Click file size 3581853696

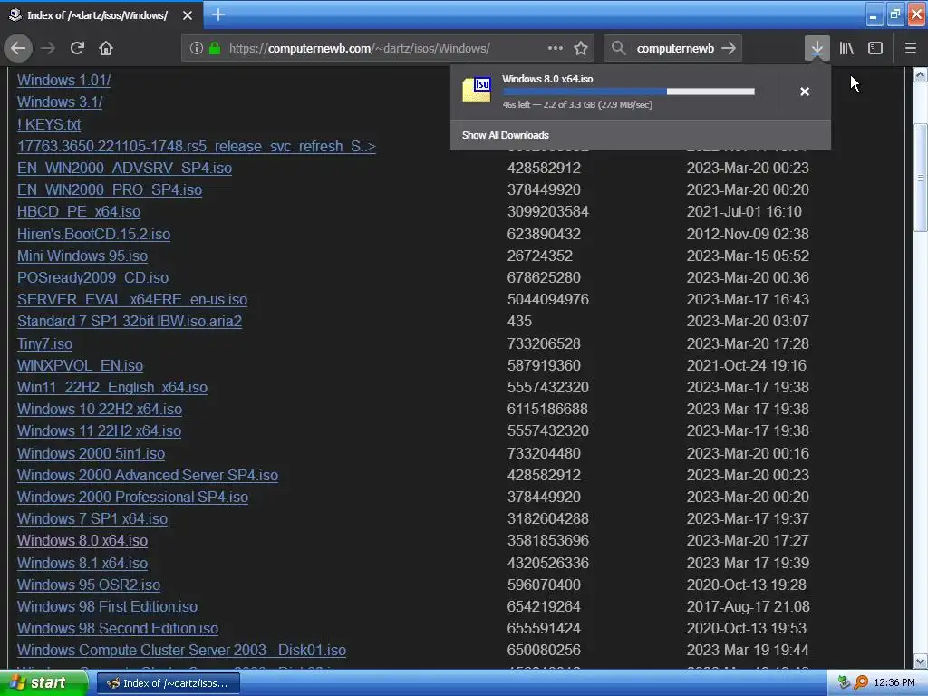coord(548,541)
